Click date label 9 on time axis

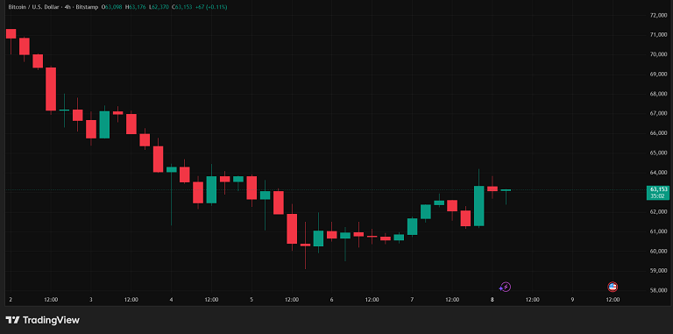[x=572, y=300]
